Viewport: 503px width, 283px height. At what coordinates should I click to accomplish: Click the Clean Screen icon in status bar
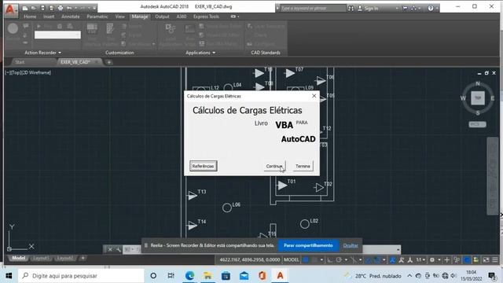486,260
